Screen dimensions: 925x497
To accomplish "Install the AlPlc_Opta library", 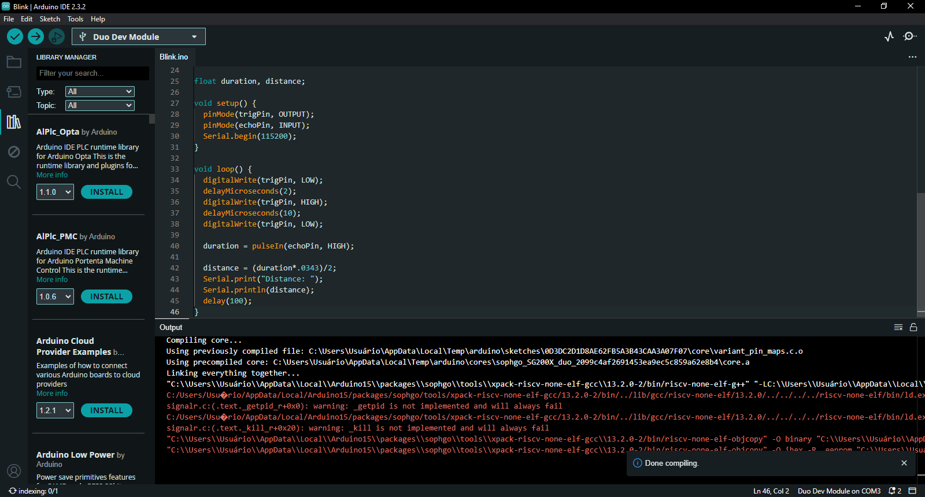I will (x=107, y=192).
